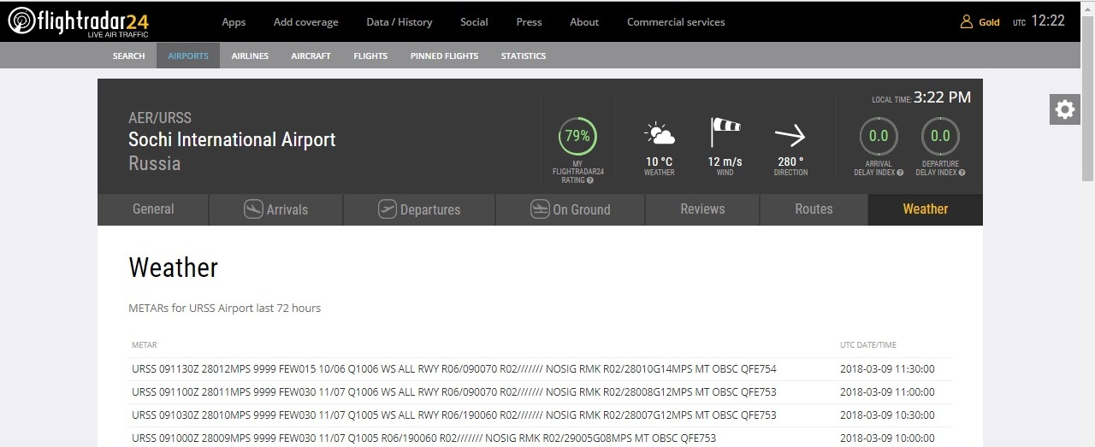Switch to the Departures tab
Viewport: 1095px width, 447px height.
point(419,209)
